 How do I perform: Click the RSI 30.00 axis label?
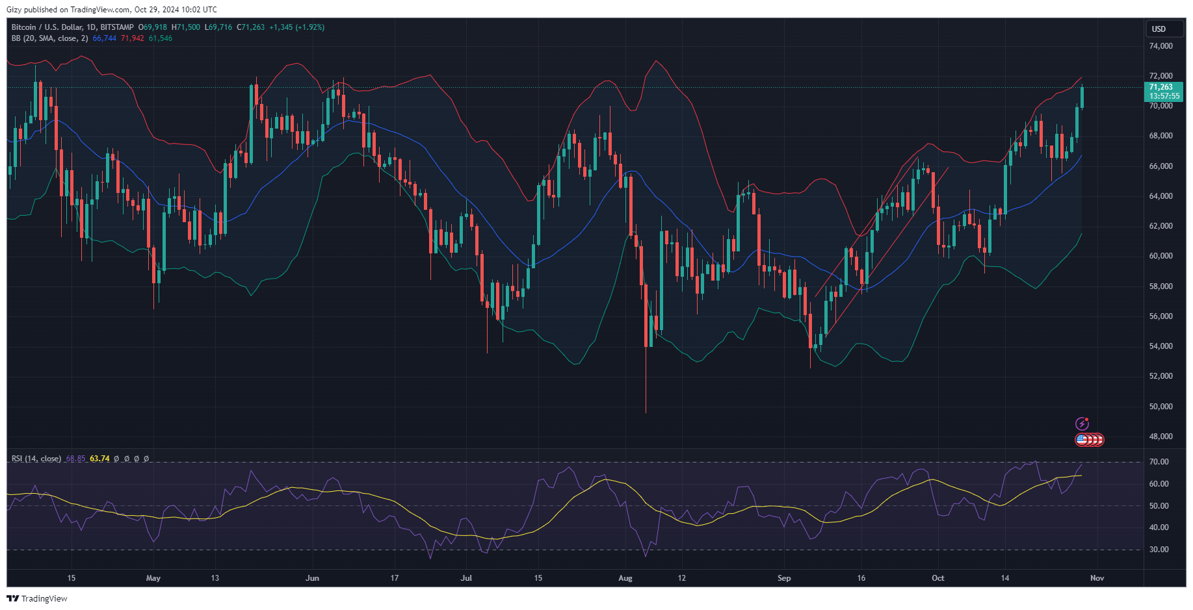pos(1159,550)
